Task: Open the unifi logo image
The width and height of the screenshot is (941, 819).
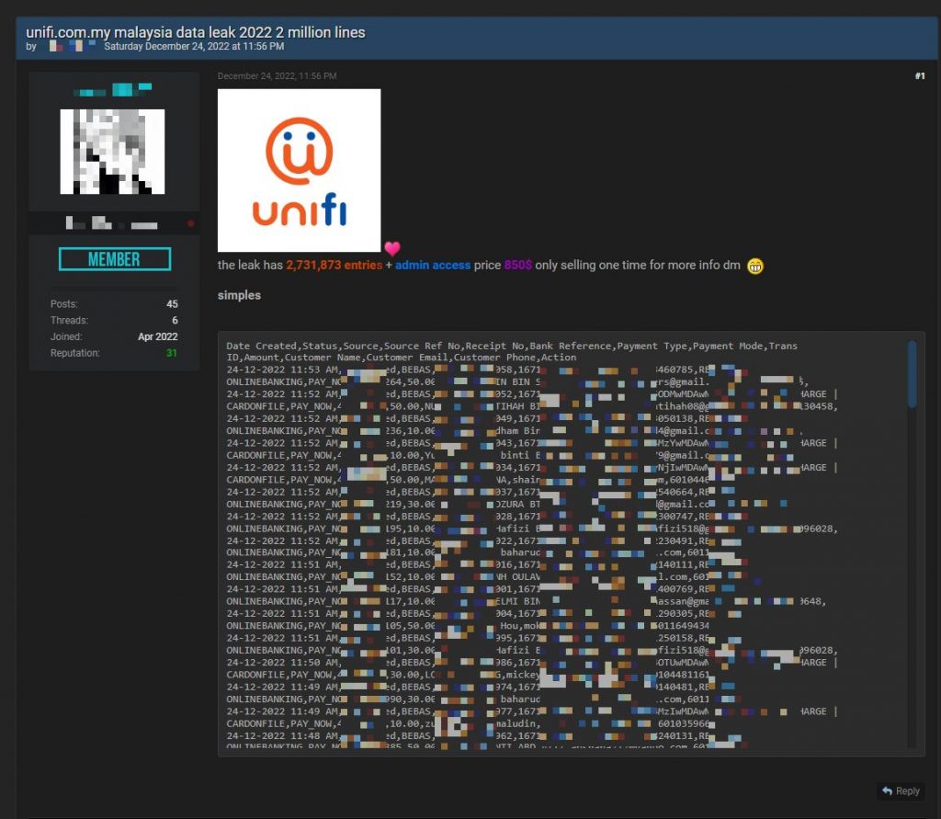Action: pos(299,170)
